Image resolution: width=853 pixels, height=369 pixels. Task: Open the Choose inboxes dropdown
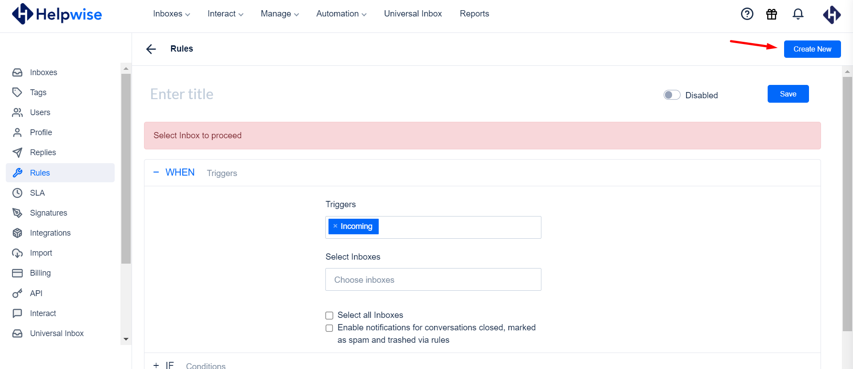tap(433, 280)
